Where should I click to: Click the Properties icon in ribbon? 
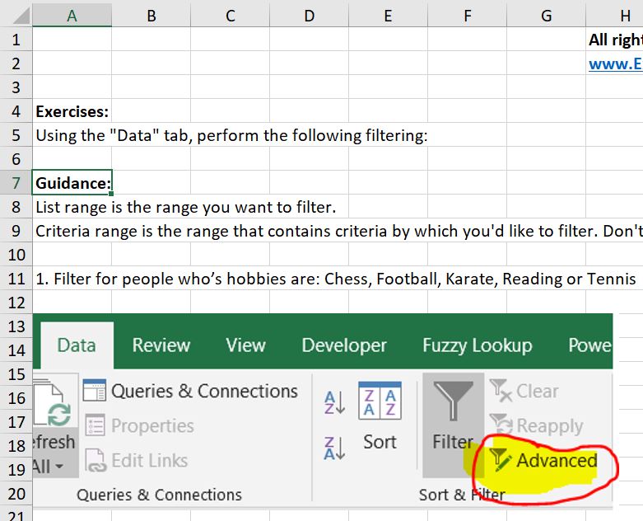tap(96, 426)
